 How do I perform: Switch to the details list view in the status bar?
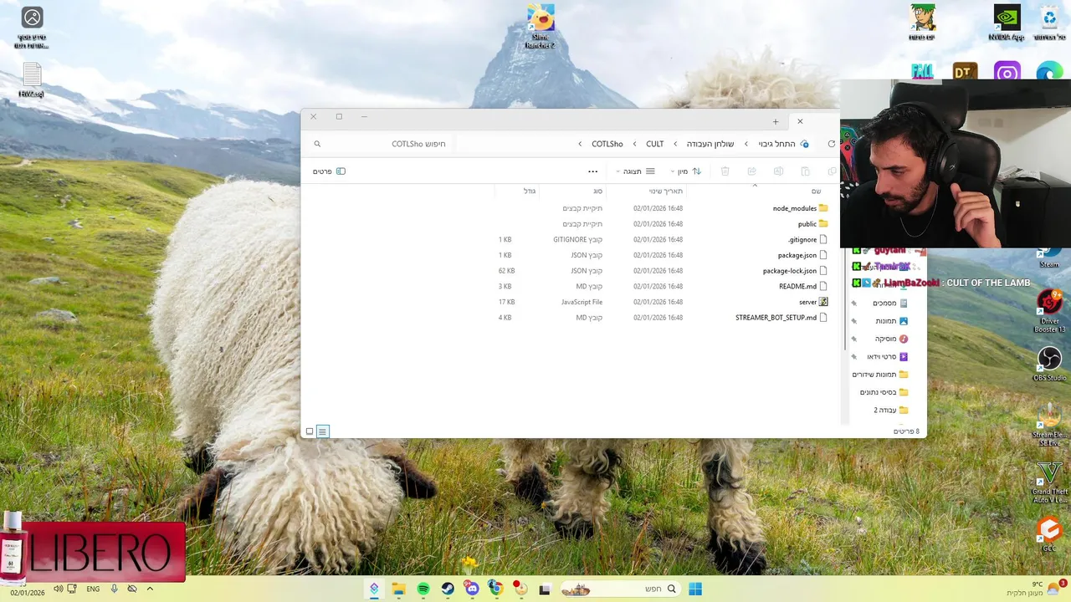(x=323, y=431)
